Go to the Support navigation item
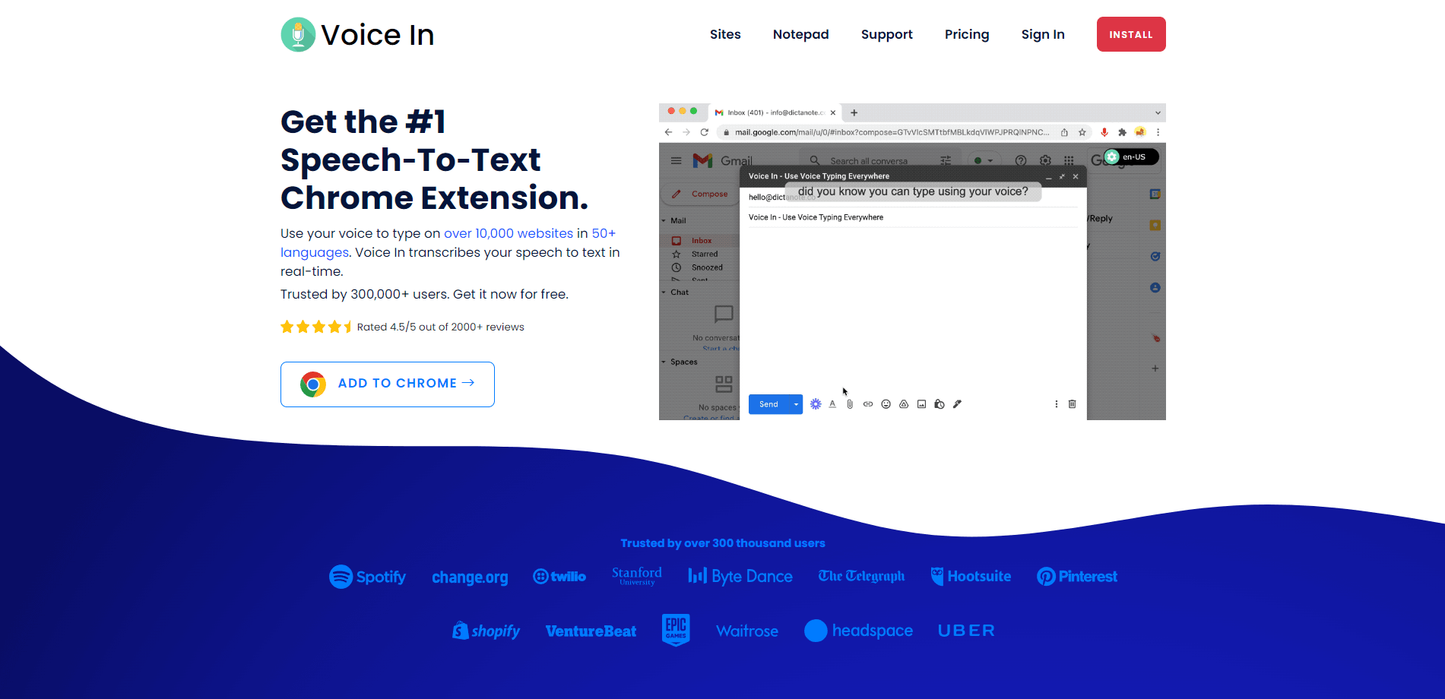 click(886, 35)
